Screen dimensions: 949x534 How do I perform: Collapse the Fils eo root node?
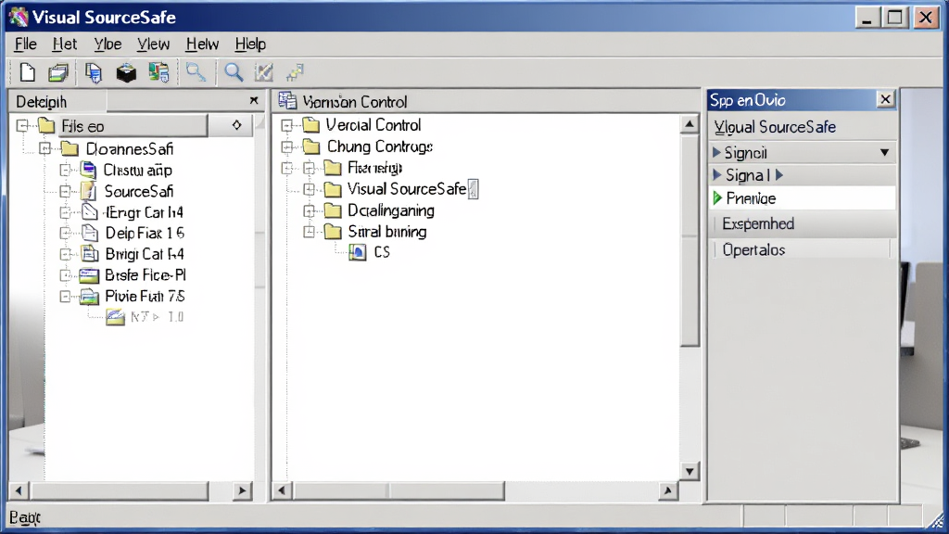point(23,125)
